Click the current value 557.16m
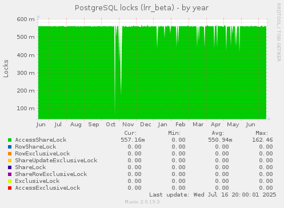Screen dimensions: 284x208 point(133,140)
